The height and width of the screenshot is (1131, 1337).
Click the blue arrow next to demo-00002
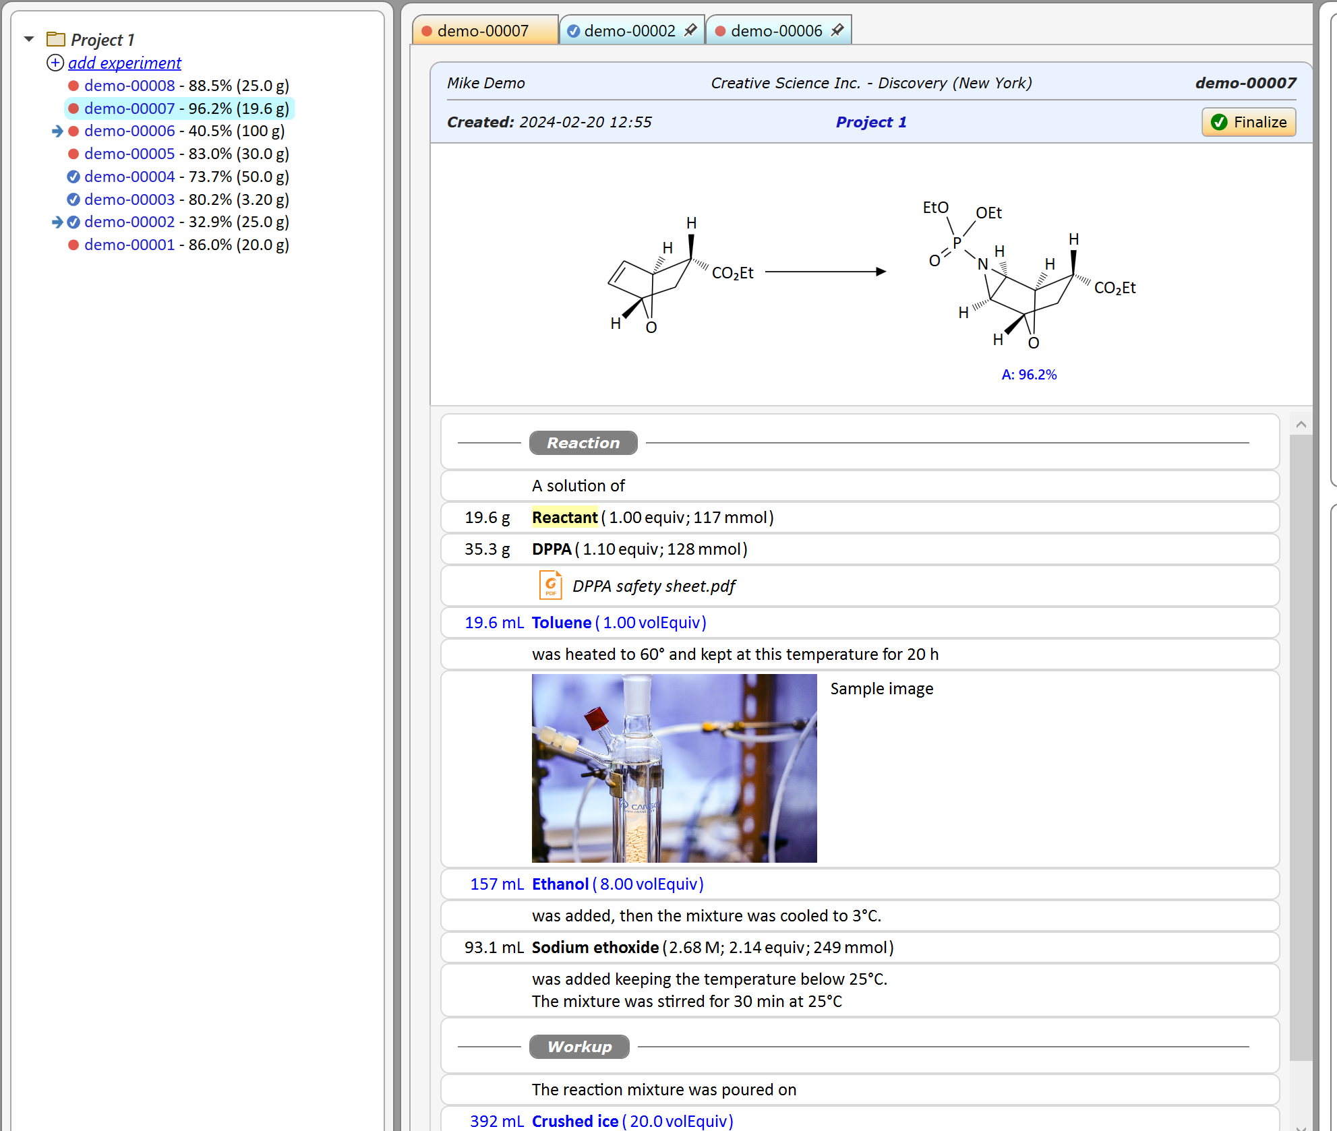(x=57, y=222)
